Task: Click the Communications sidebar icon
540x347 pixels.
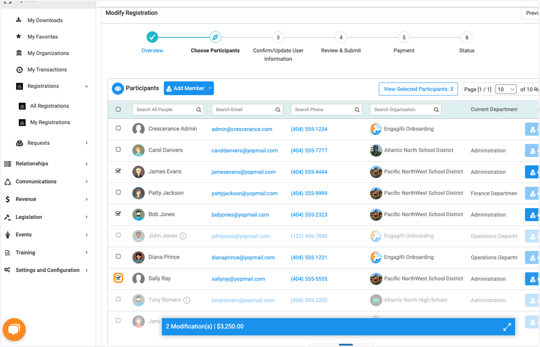Action: pyautogui.click(x=8, y=182)
